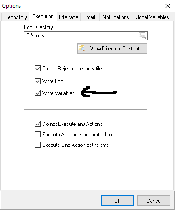Uncheck Create Rejected records file

38,69
